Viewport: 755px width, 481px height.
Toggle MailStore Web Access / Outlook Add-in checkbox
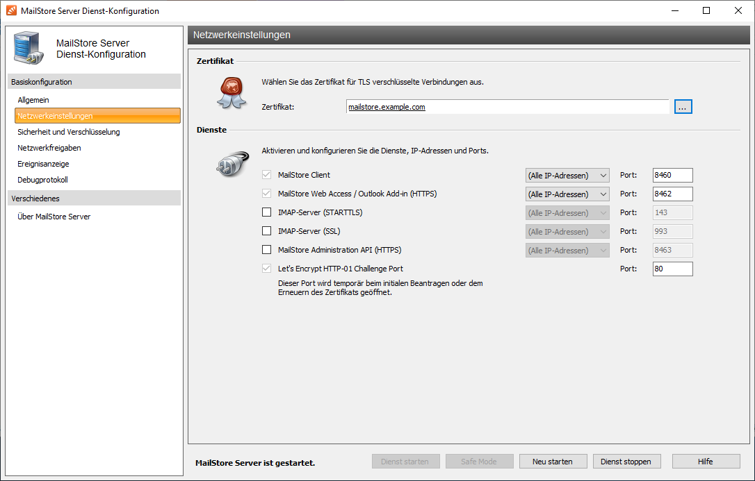266,194
